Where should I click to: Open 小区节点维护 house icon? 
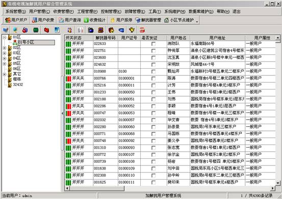[x=179, y=20]
